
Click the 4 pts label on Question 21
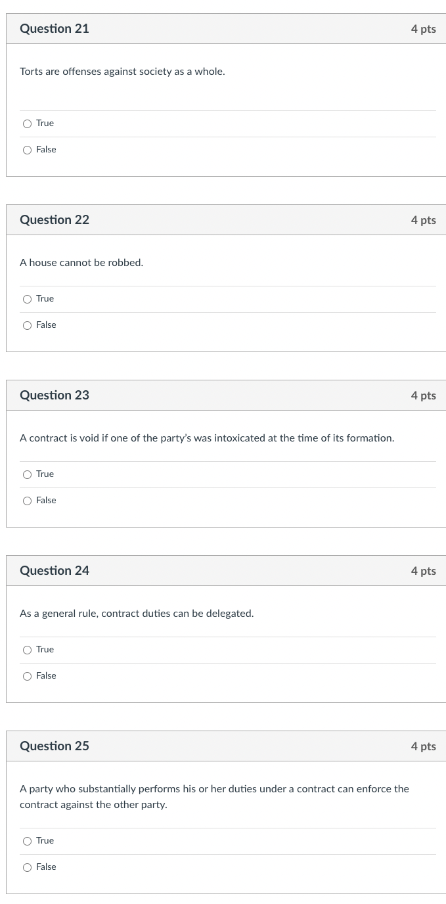pos(423,28)
